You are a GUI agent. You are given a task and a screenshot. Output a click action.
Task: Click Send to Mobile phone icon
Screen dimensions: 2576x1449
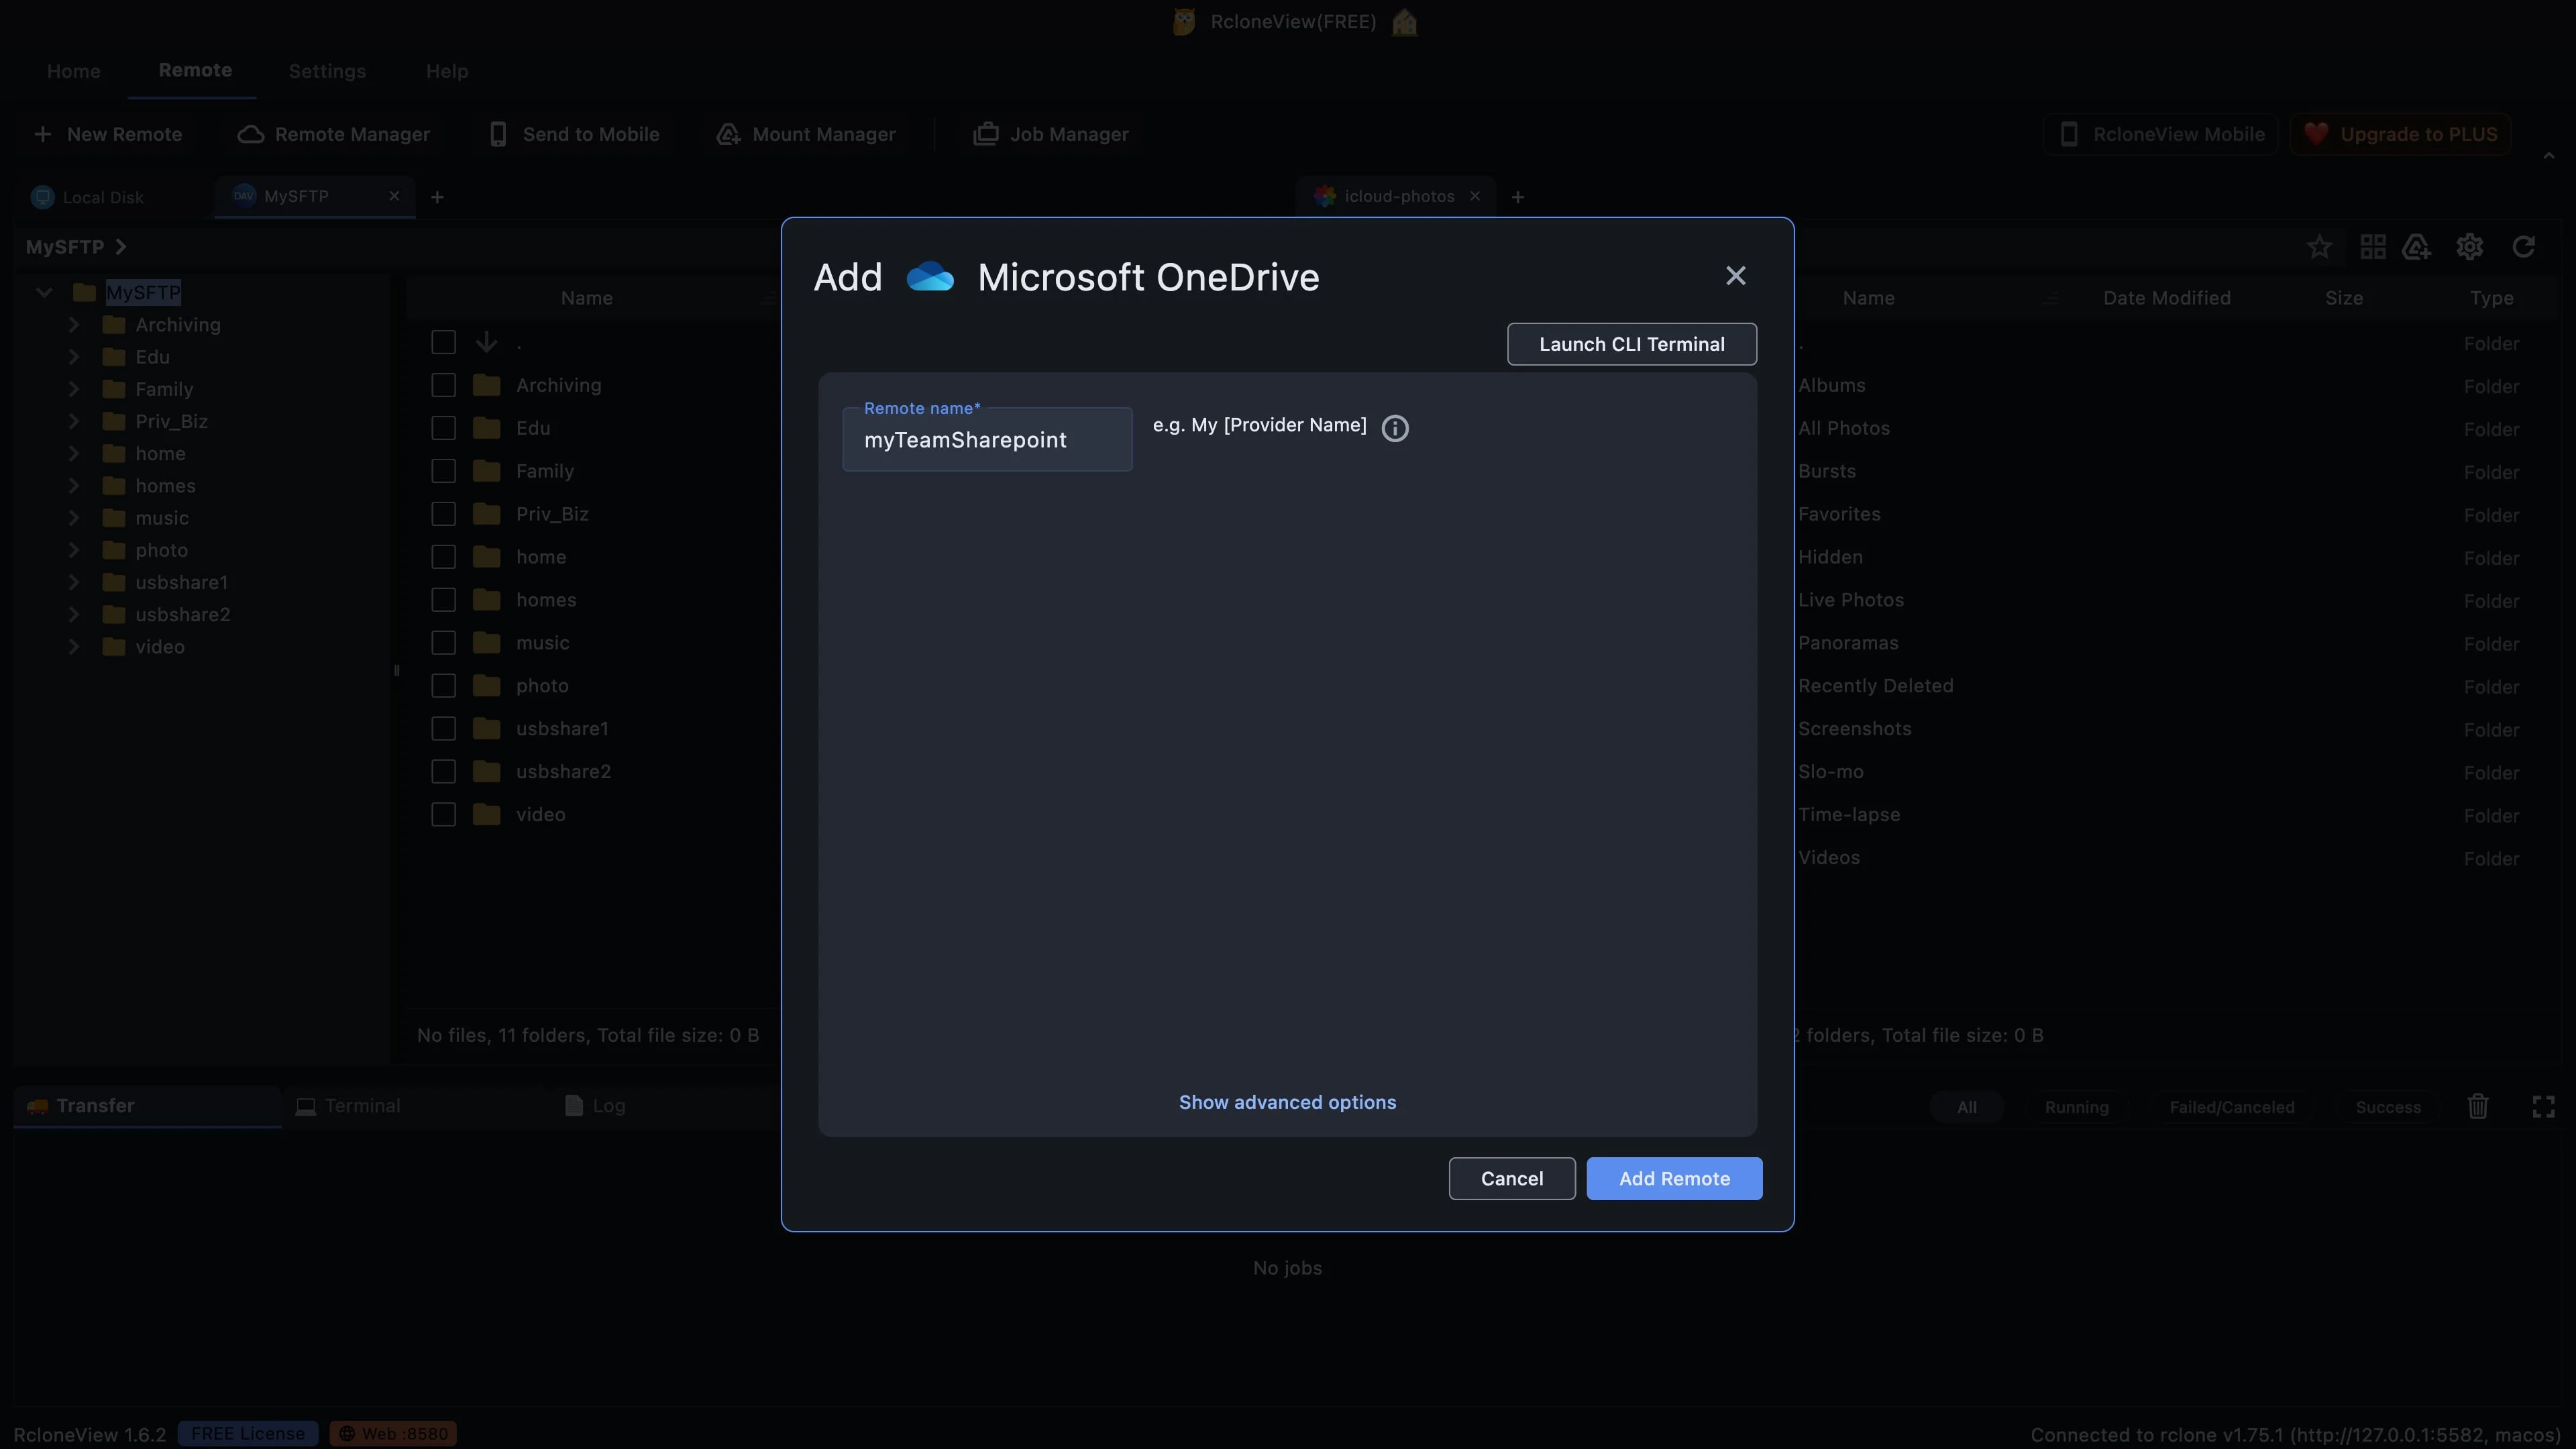click(x=498, y=134)
